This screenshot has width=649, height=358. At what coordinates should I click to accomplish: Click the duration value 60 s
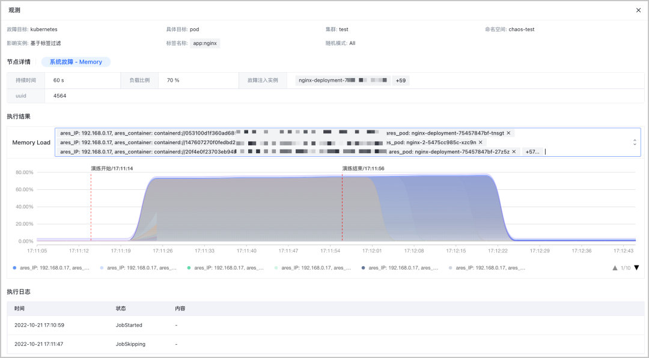pyautogui.click(x=59, y=80)
